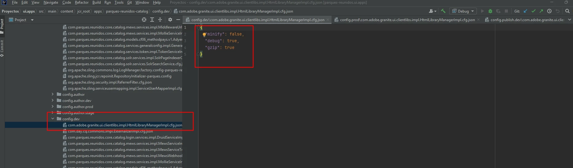Show hidden editor tabs chevron
The image size is (573, 168).
tap(569, 20)
